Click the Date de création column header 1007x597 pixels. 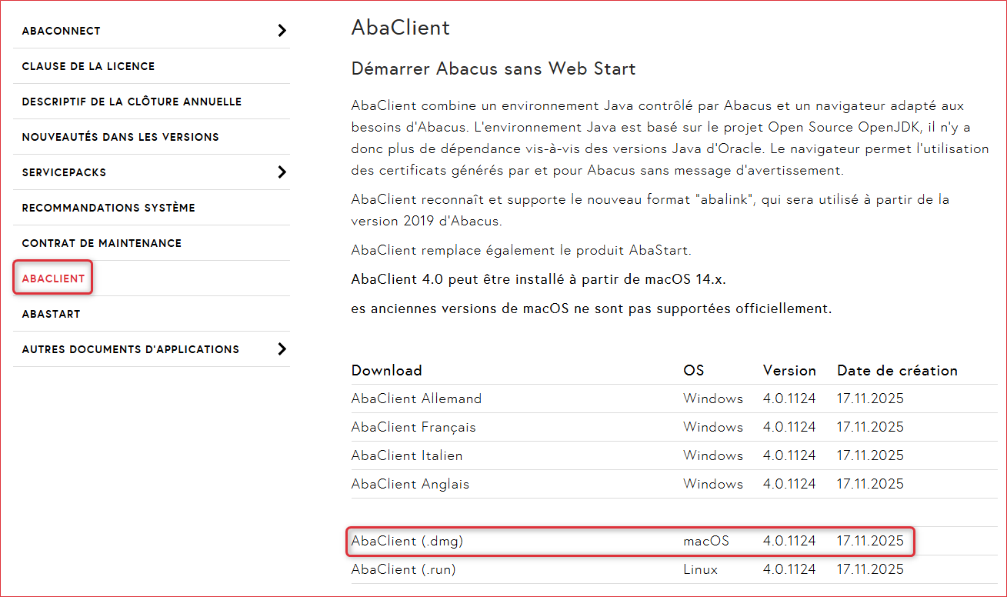coord(897,371)
